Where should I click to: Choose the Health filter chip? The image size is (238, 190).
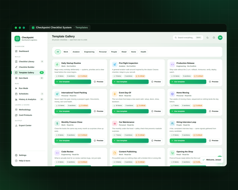tap(143, 52)
